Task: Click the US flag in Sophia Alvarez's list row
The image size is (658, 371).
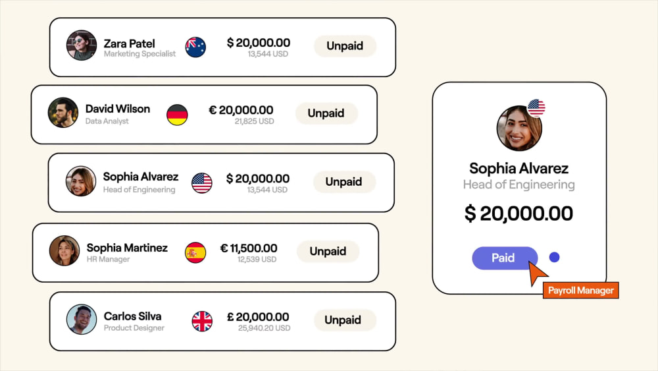Action: [202, 183]
